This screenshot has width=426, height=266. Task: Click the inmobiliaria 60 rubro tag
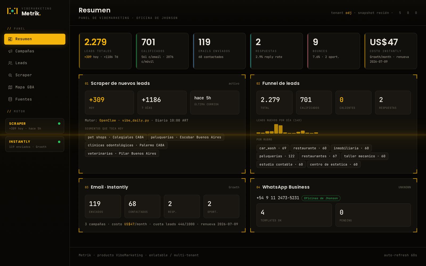(351, 148)
